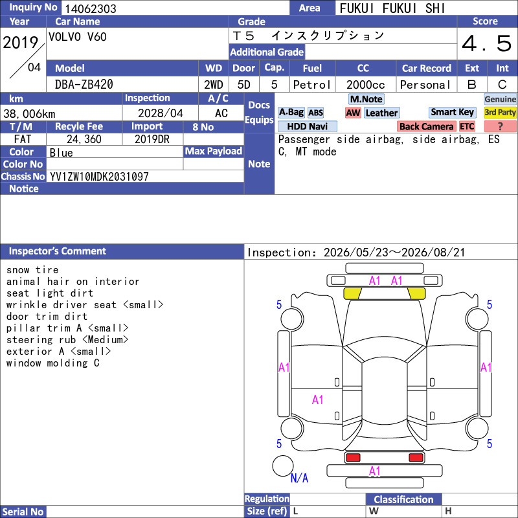
Task: Select the Genuine badge
Action: pos(500,99)
